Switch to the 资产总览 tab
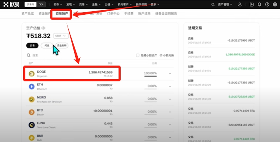 point(27,14)
